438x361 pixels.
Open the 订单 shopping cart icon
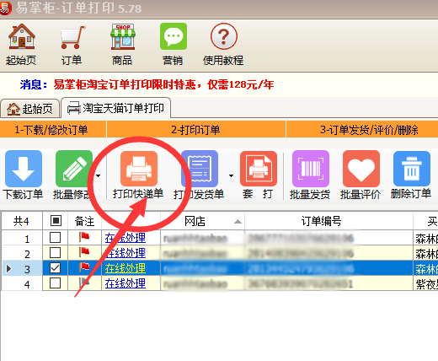(x=72, y=36)
